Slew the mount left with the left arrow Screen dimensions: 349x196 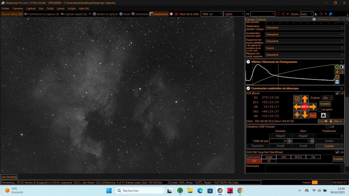[297, 107]
